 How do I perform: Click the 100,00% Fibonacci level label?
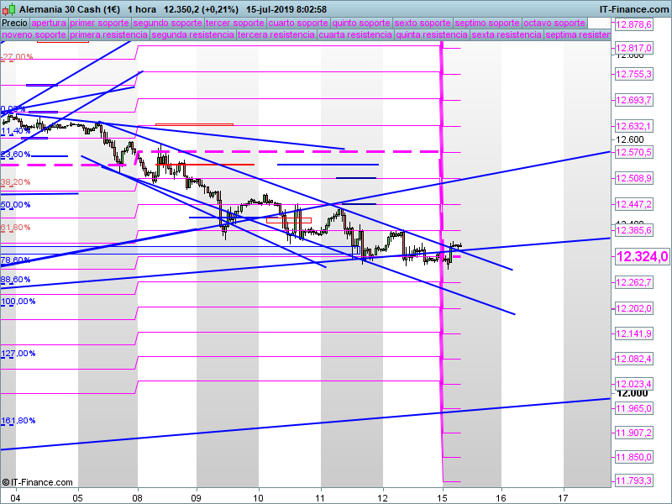pos(18,301)
